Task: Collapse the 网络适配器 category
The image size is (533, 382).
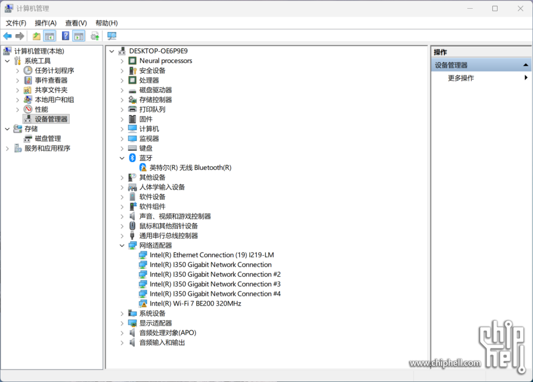Action: coord(122,245)
